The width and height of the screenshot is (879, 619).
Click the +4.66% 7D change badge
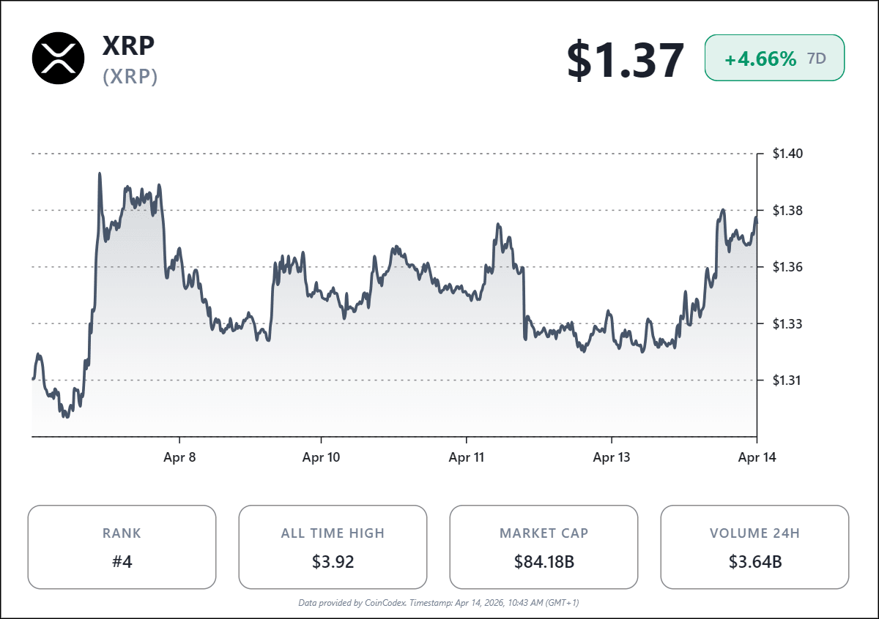pos(774,58)
